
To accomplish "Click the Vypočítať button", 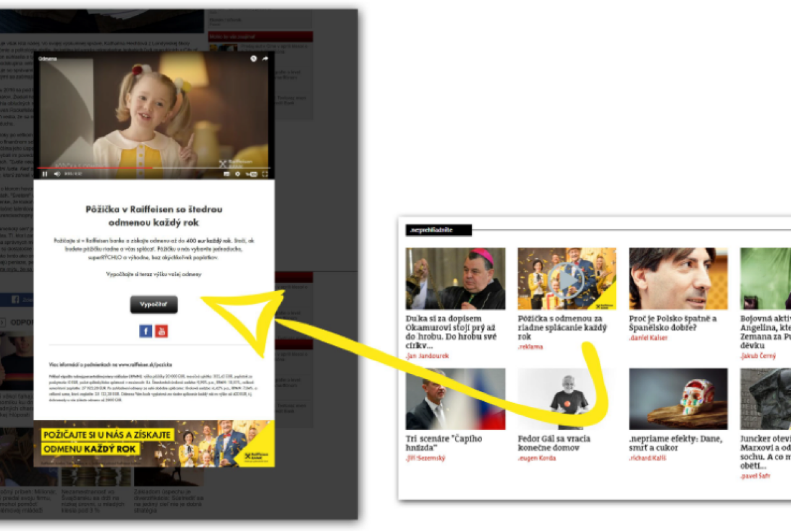I will click(154, 304).
